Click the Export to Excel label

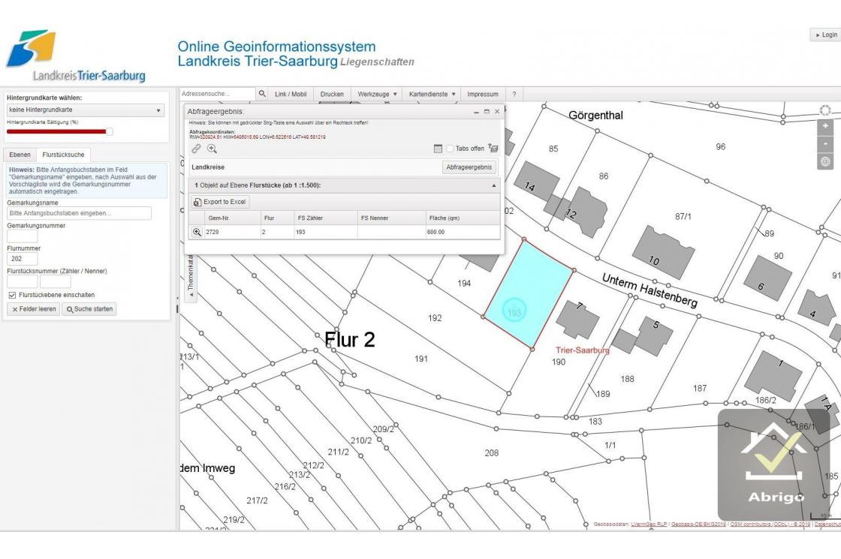[225, 202]
